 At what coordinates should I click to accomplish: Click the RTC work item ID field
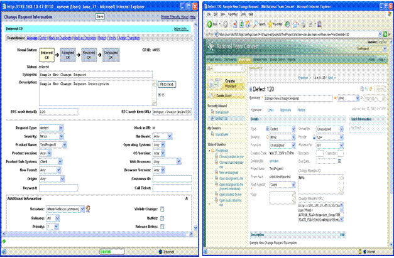(58, 112)
